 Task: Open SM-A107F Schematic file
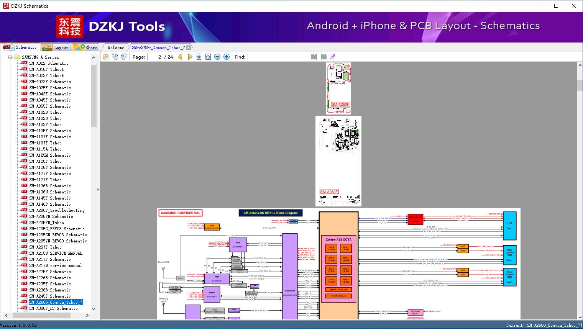tap(50, 137)
